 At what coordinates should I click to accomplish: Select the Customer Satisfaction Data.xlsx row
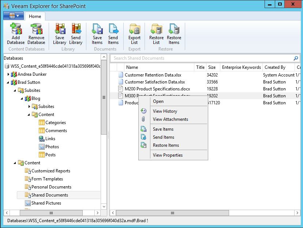click(205, 82)
